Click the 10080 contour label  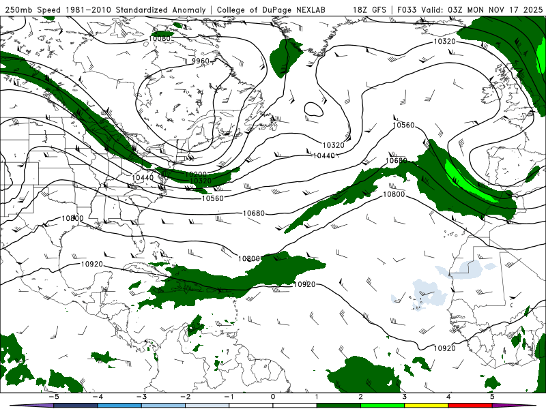pyautogui.click(x=160, y=38)
